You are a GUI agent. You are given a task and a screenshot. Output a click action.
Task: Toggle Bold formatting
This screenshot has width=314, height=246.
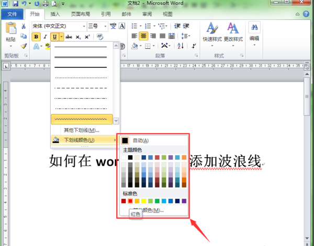(36, 37)
